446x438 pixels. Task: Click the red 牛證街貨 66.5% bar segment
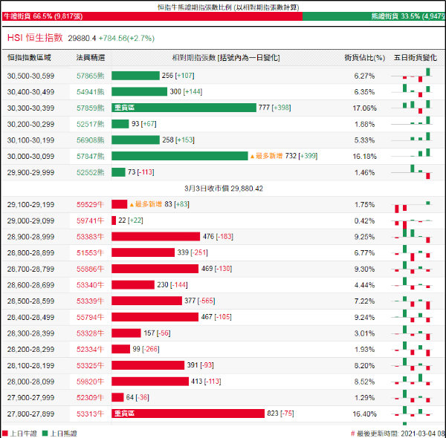(152, 16)
